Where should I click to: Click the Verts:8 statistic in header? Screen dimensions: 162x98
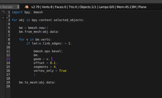pos(47,7)
